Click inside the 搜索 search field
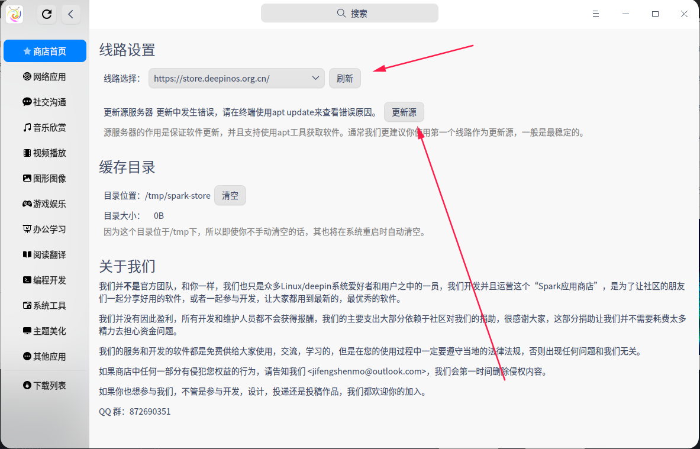Image resolution: width=700 pixels, height=449 pixels. click(349, 13)
